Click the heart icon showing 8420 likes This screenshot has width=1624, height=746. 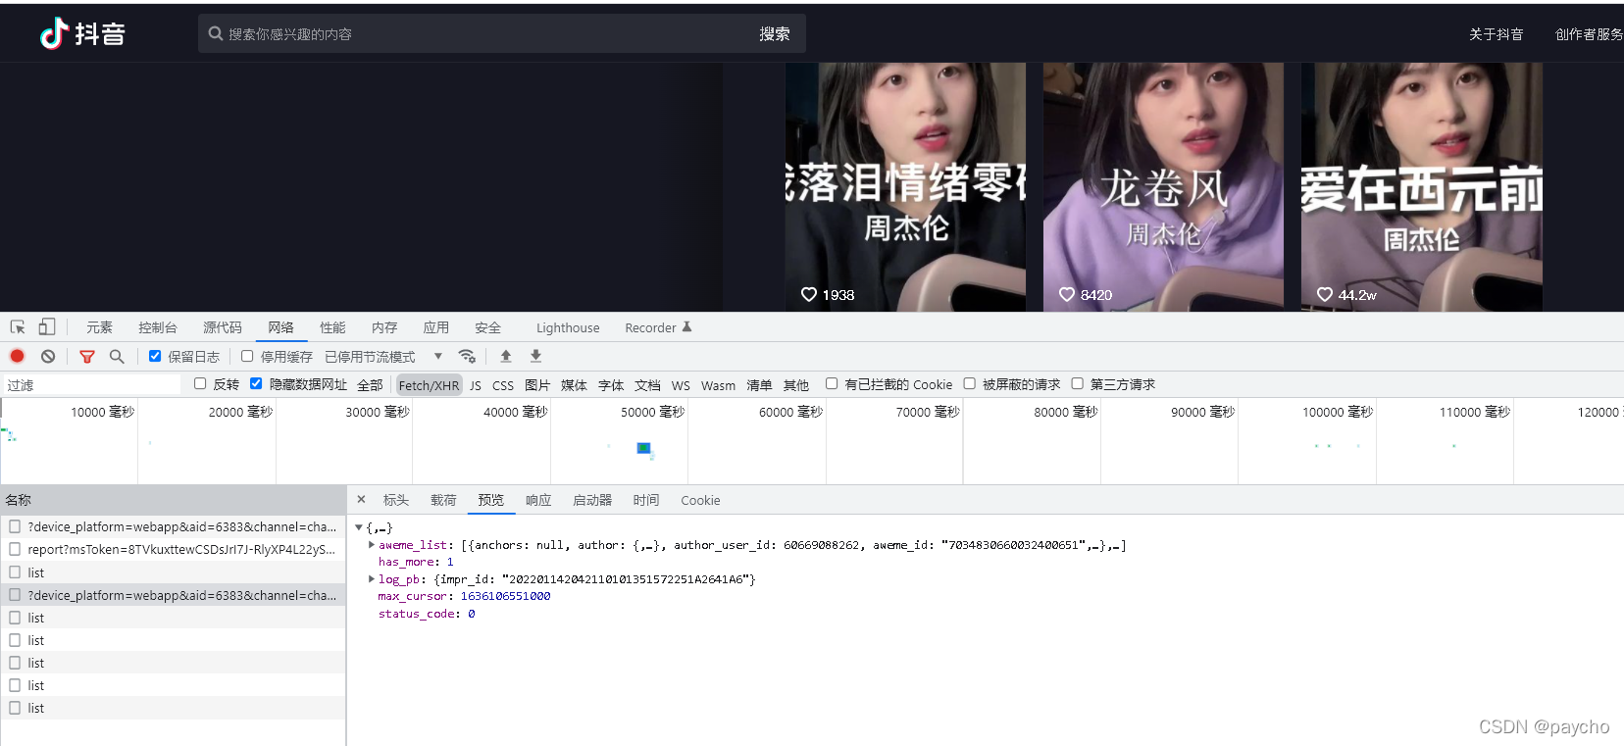(1067, 294)
